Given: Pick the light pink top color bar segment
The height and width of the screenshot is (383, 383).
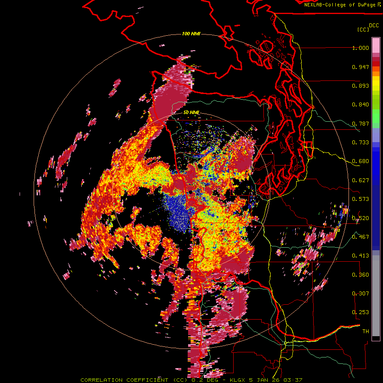Looking at the screenshot, I should [x=376, y=46].
